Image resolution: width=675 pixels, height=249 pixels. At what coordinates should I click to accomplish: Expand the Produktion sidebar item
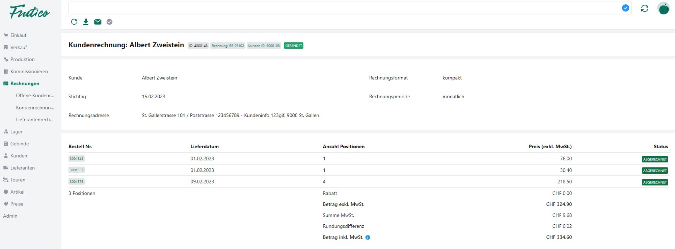click(22, 59)
